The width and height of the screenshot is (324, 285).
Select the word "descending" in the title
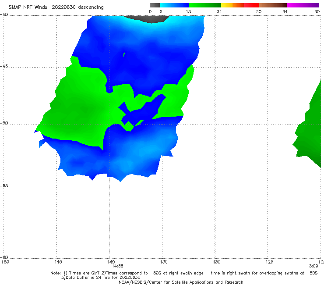pyautogui.click(x=91, y=7)
